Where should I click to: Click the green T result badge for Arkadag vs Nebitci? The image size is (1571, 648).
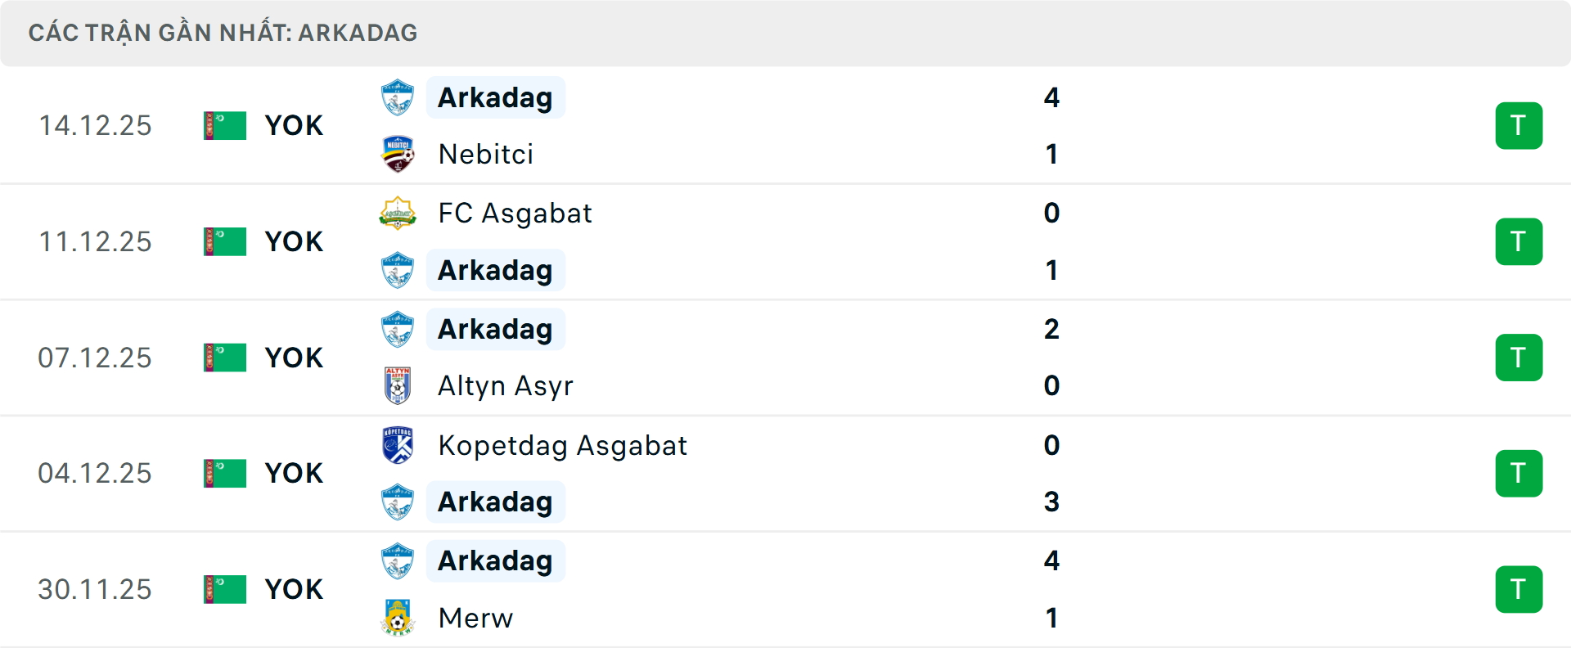point(1519,125)
